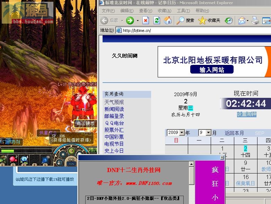This screenshot has height=204, width=271.
Task: Open the 史上今日 link
Action: coord(114,151)
